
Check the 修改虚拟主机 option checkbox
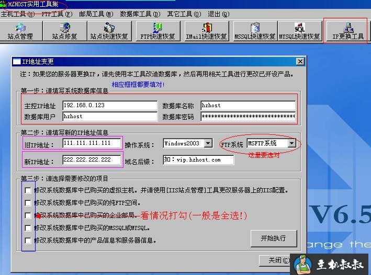[28, 190]
